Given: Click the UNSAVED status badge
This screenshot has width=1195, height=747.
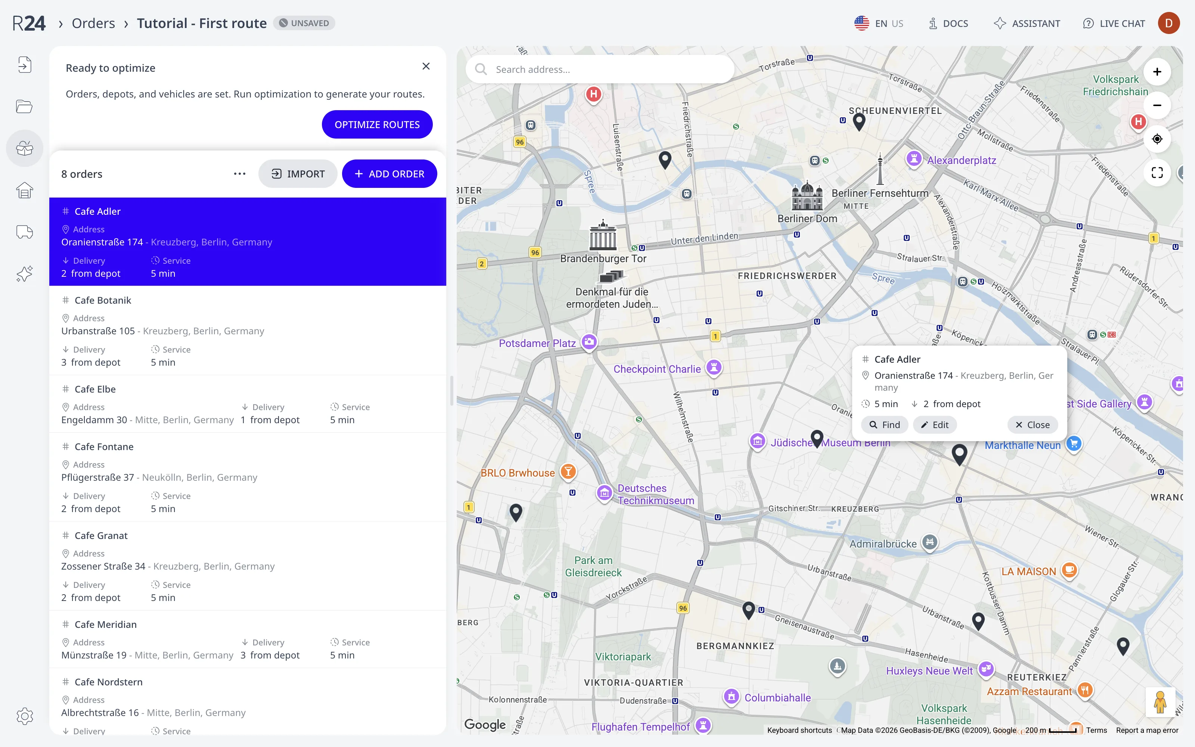Looking at the screenshot, I should 304,23.
